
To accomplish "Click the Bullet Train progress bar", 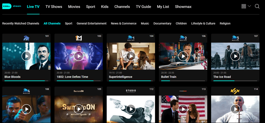I will (x=183, y=81).
